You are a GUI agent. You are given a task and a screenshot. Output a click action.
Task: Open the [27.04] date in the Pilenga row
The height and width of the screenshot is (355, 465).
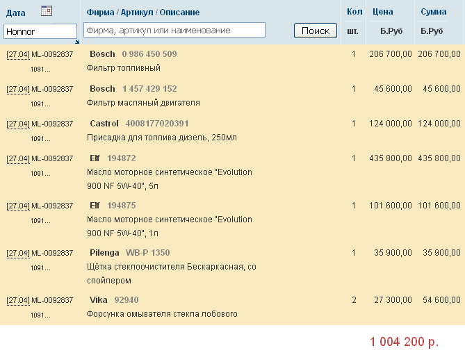[18, 254]
